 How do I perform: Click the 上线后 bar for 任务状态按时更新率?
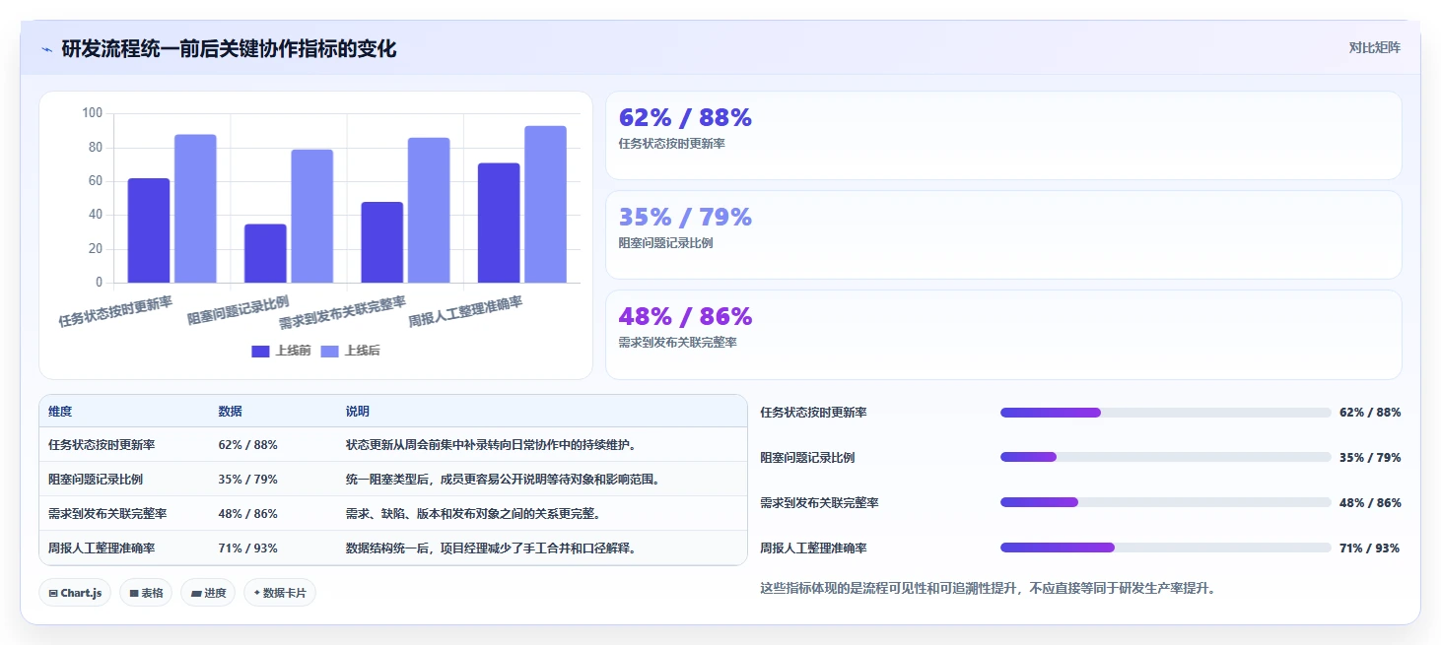click(x=195, y=209)
